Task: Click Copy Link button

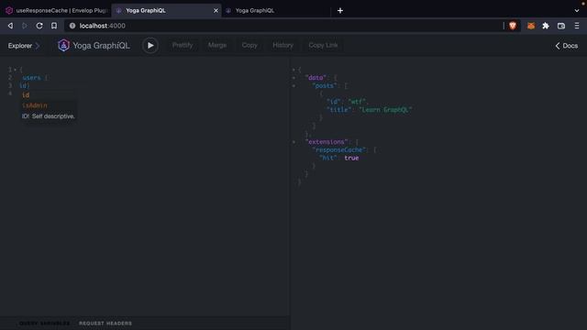Action: [x=323, y=45]
